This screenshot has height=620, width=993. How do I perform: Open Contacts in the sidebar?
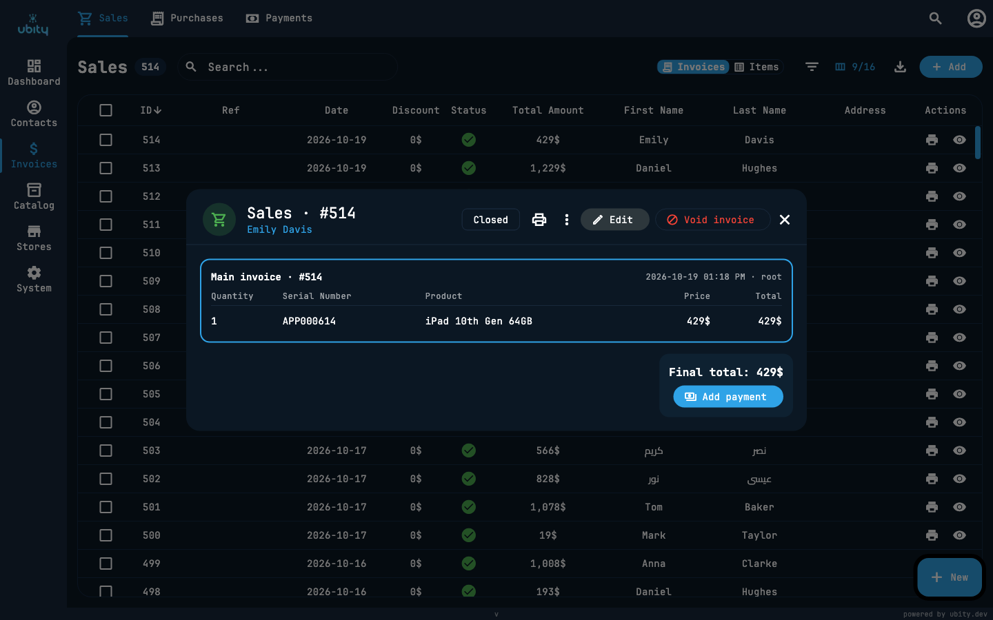(34, 114)
